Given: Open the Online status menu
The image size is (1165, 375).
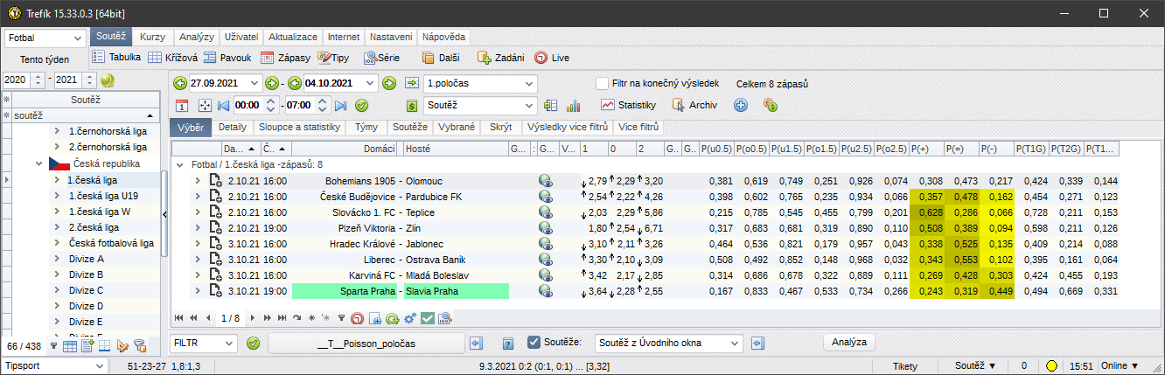Looking at the screenshot, I should (x=1120, y=365).
